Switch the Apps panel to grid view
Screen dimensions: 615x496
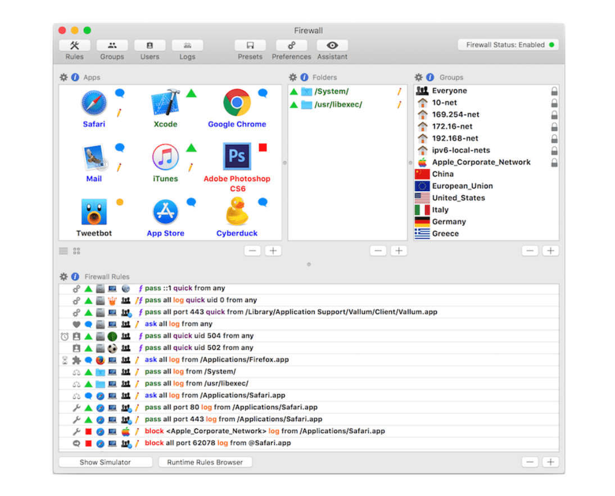[76, 251]
